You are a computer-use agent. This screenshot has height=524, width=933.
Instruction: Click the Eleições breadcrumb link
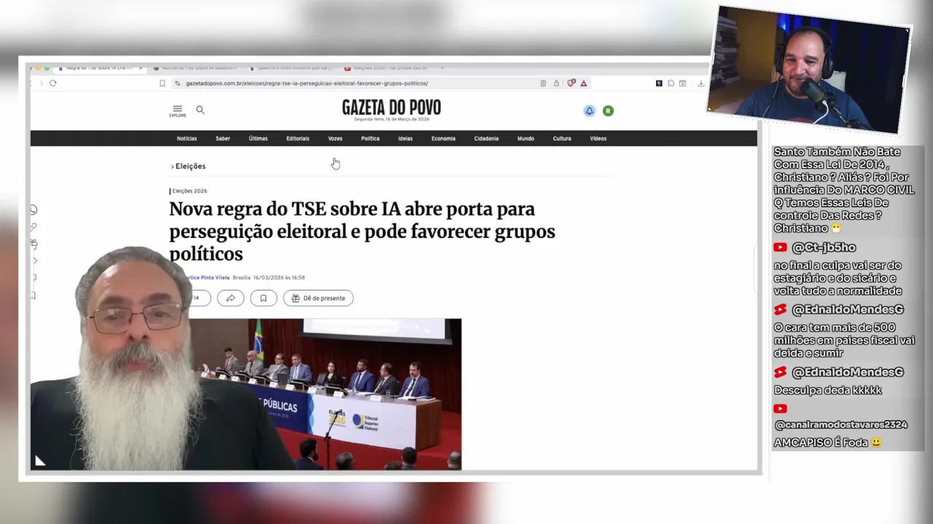[x=190, y=166]
